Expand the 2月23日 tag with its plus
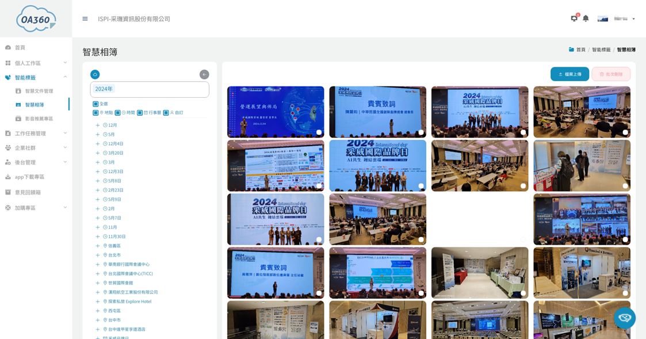 (x=98, y=190)
